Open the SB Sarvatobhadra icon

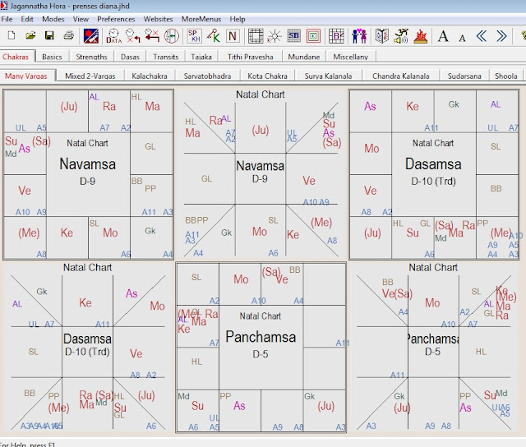point(294,36)
